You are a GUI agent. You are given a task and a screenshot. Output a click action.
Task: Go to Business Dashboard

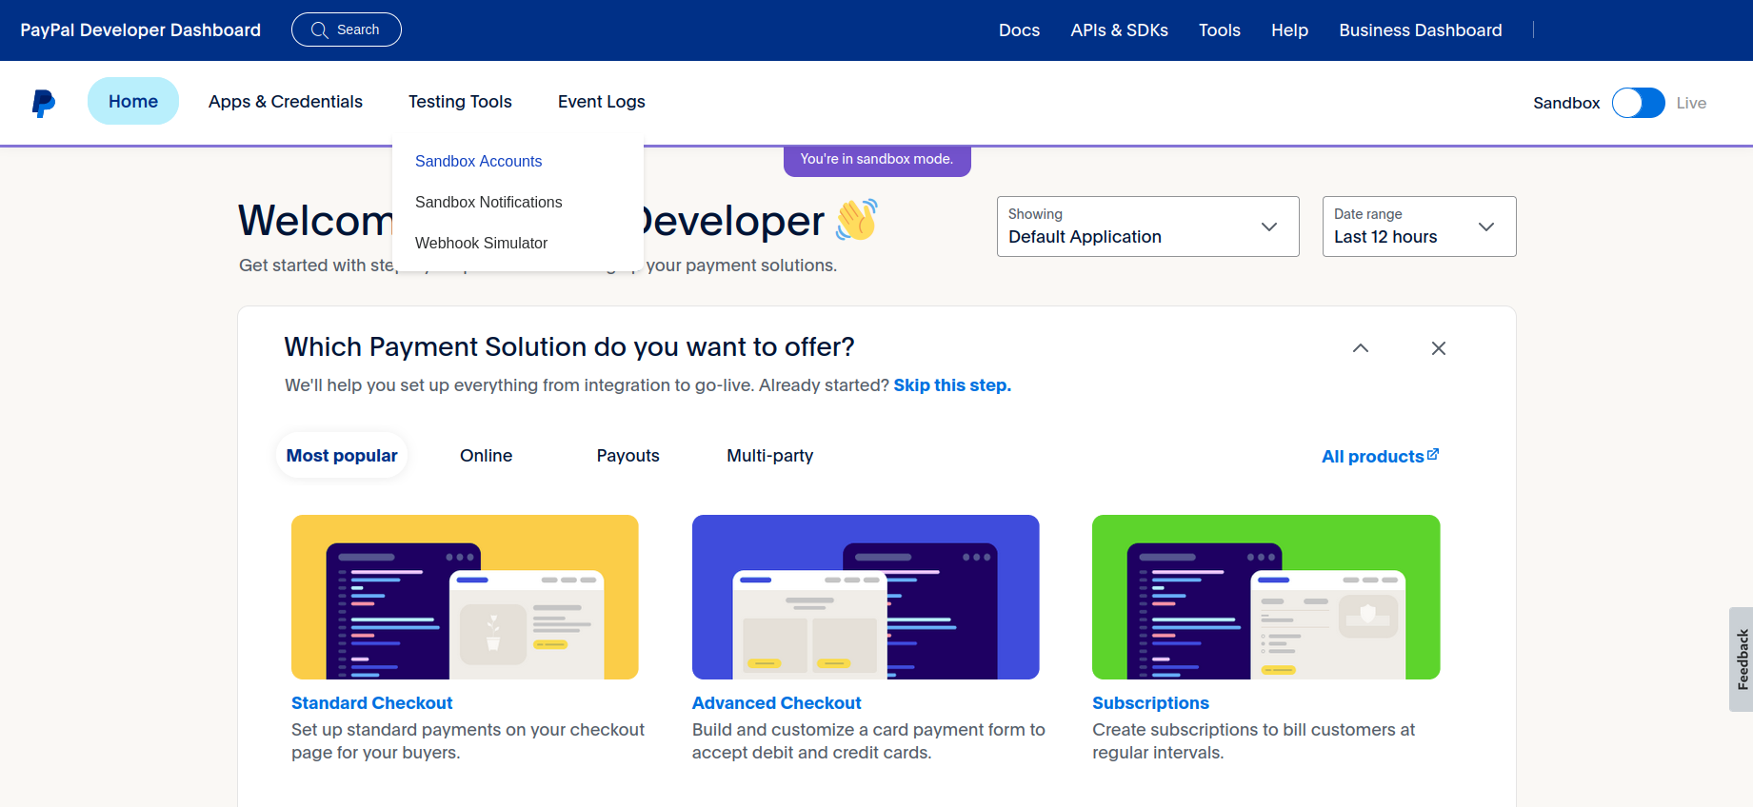(1421, 30)
